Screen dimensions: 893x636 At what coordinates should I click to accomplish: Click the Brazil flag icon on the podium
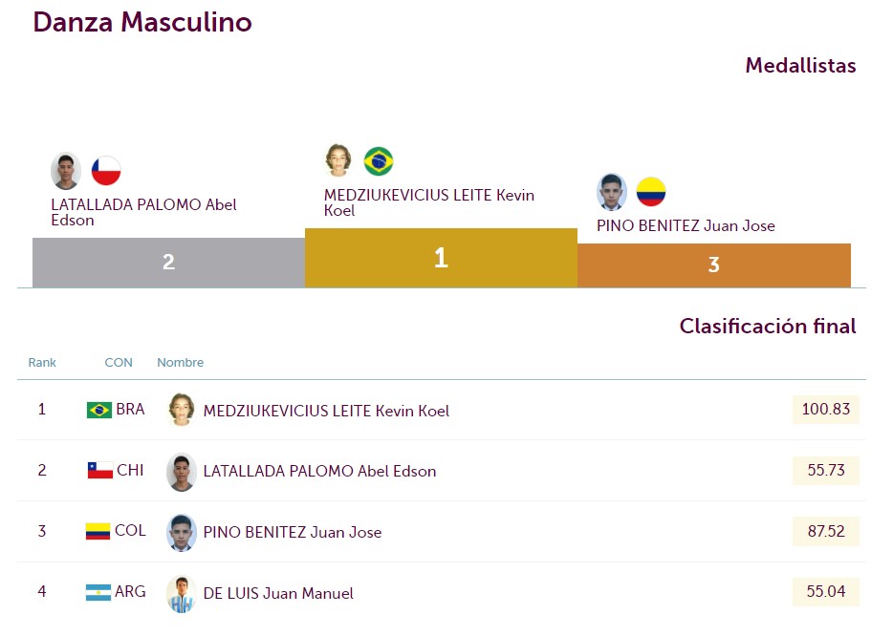379,161
